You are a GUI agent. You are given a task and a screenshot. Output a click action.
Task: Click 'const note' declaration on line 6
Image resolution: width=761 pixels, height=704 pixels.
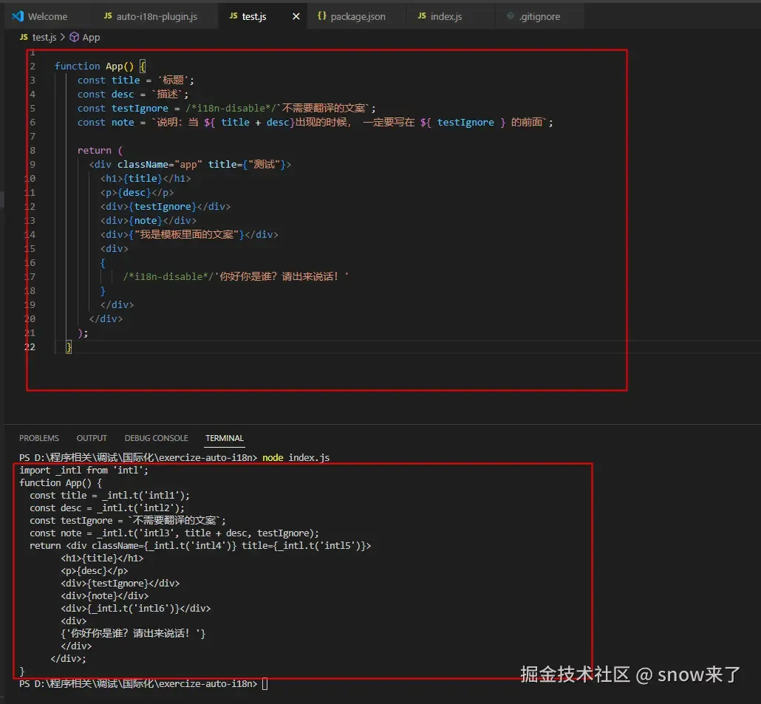(106, 123)
